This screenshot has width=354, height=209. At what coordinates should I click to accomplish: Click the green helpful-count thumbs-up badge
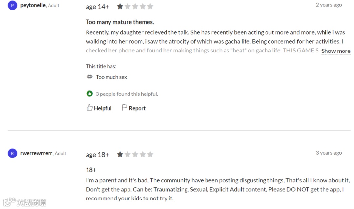(x=90, y=94)
